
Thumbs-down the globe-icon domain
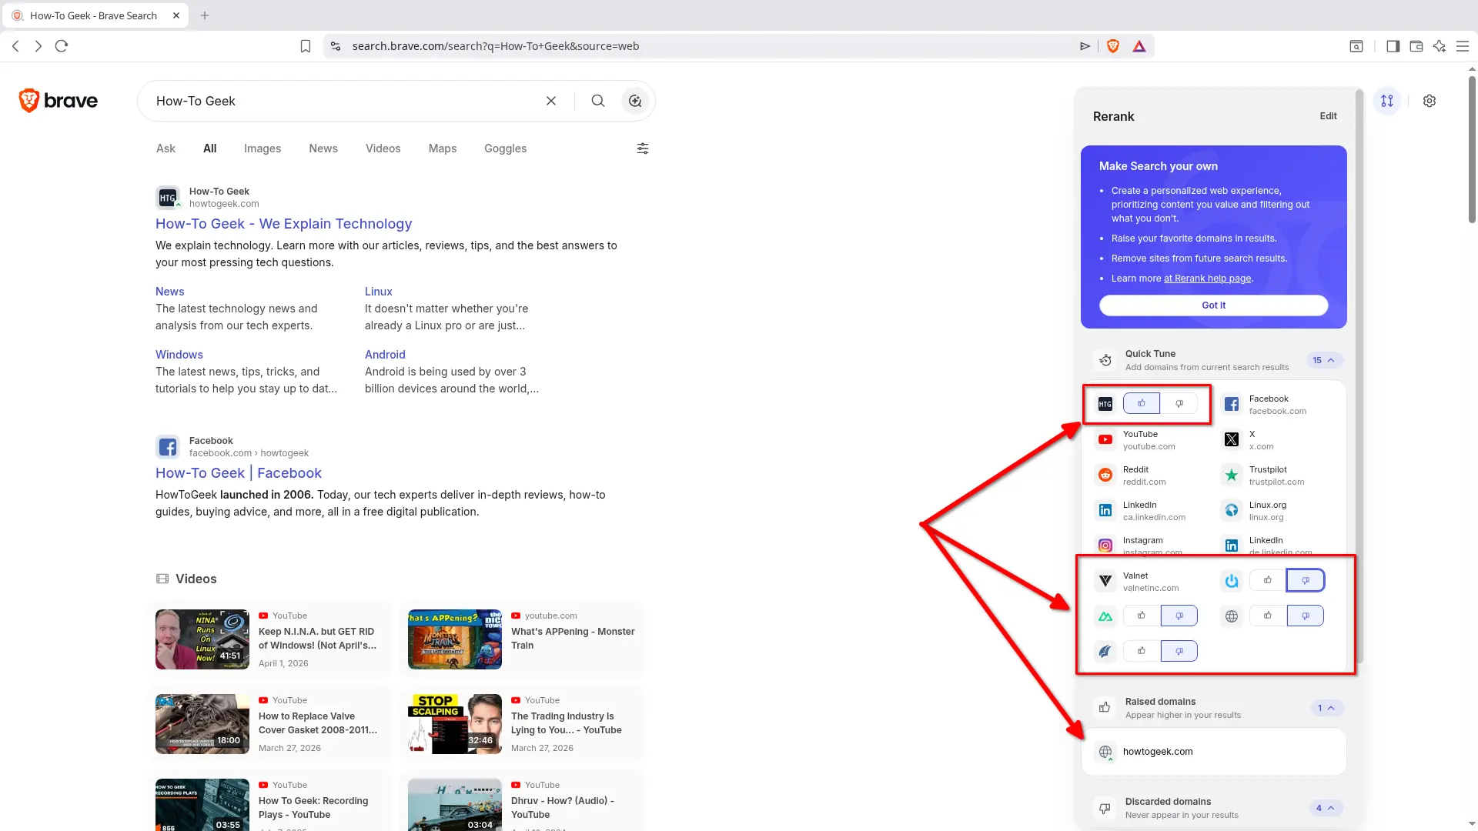click(x=1306, y=616)
